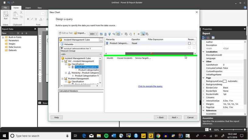The height and width of the screenshot is (140, 248).
Task: Click the Cancel Query square icon
Action: 139,34
